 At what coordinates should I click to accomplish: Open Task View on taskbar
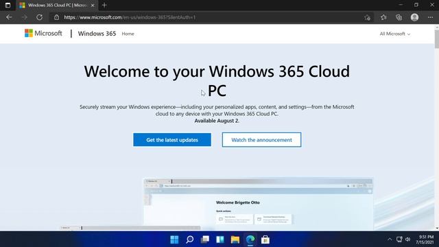pos(205,239)
